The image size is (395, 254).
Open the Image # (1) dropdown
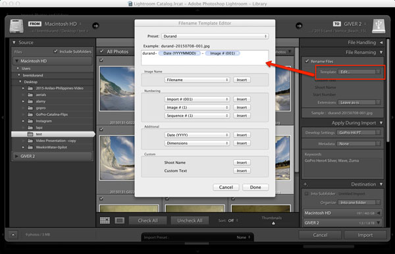[x=197, y=107]
